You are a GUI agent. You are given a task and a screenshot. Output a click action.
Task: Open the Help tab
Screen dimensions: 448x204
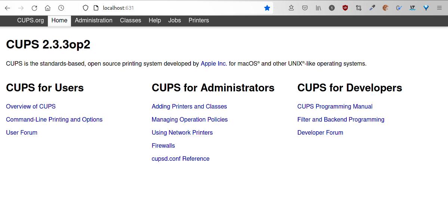click(x=155, y=20)
